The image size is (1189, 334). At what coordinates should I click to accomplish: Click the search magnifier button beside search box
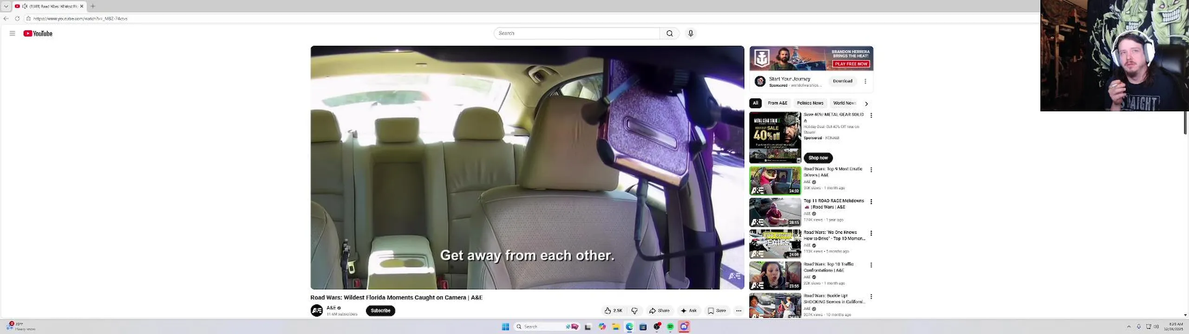click(x=669, y=33)
